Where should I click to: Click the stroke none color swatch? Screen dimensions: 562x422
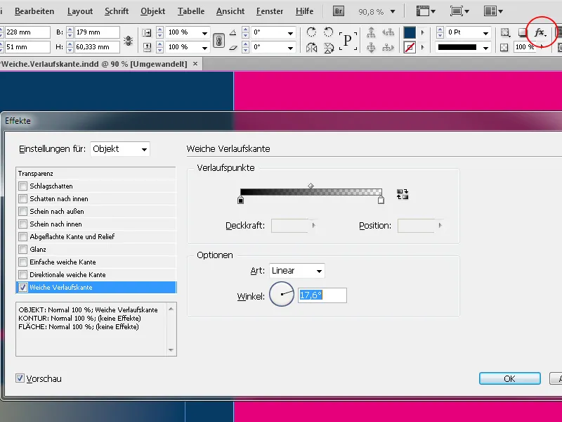(410, 47)
